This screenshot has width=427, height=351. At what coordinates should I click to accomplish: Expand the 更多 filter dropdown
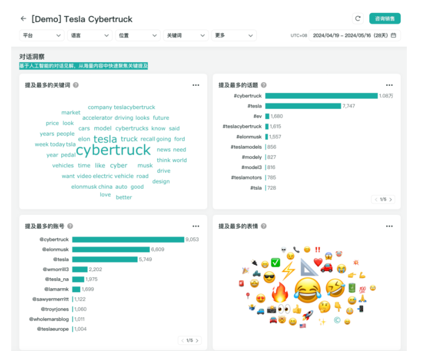coord(234,35)
